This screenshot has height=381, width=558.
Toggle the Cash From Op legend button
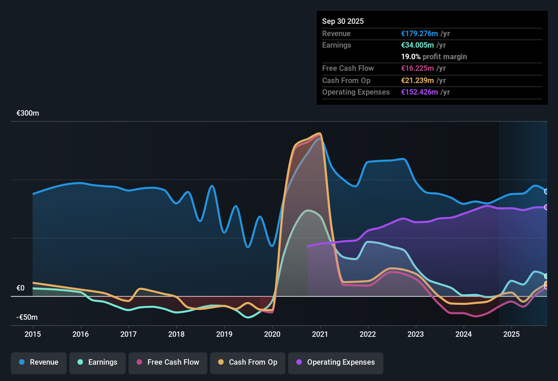point(248,363)
